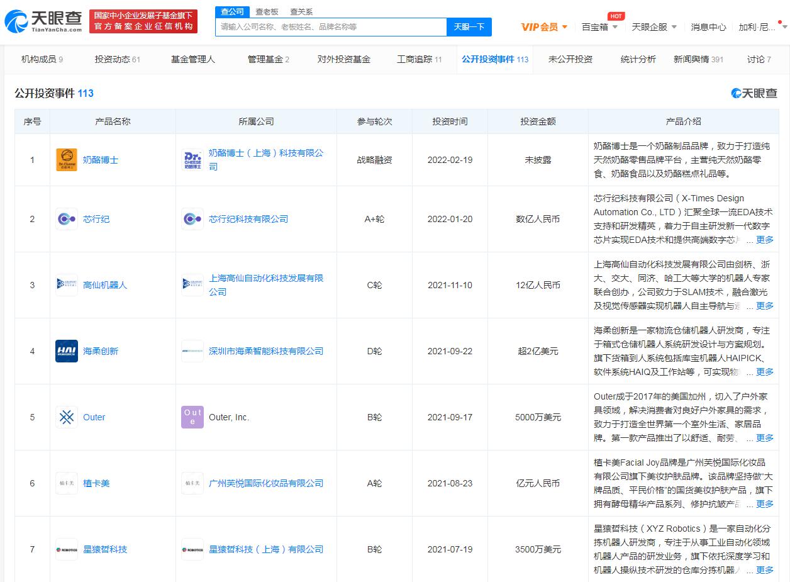
Task: Open the 芯行纪 product logo
Action: point(67,219)
